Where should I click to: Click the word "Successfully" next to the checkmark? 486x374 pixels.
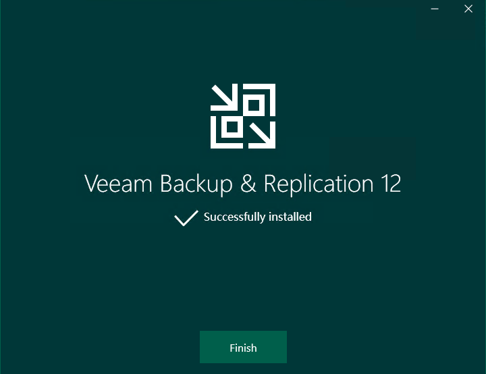(234, 217)
